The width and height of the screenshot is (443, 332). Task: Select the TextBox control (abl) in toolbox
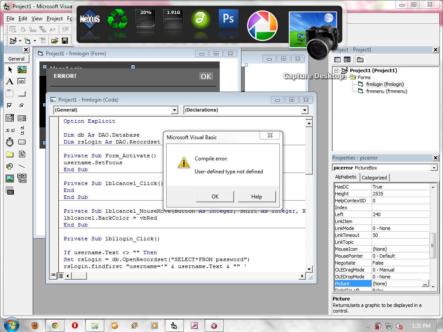coord(22,82)
